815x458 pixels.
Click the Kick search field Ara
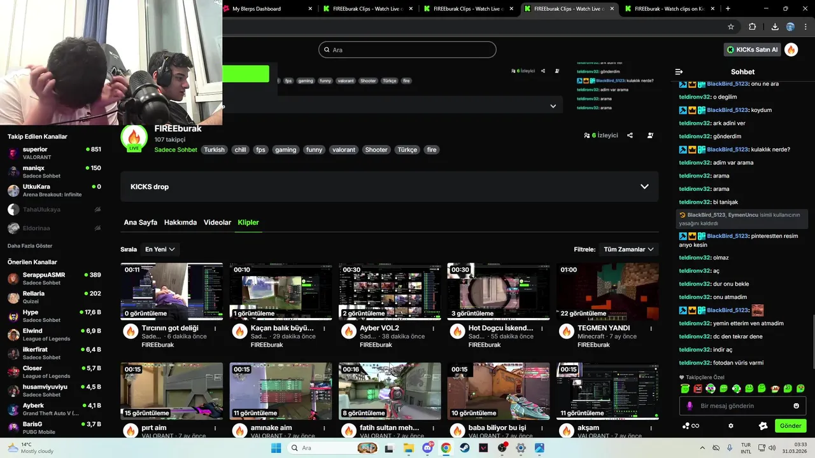click(x=407, y=50)
